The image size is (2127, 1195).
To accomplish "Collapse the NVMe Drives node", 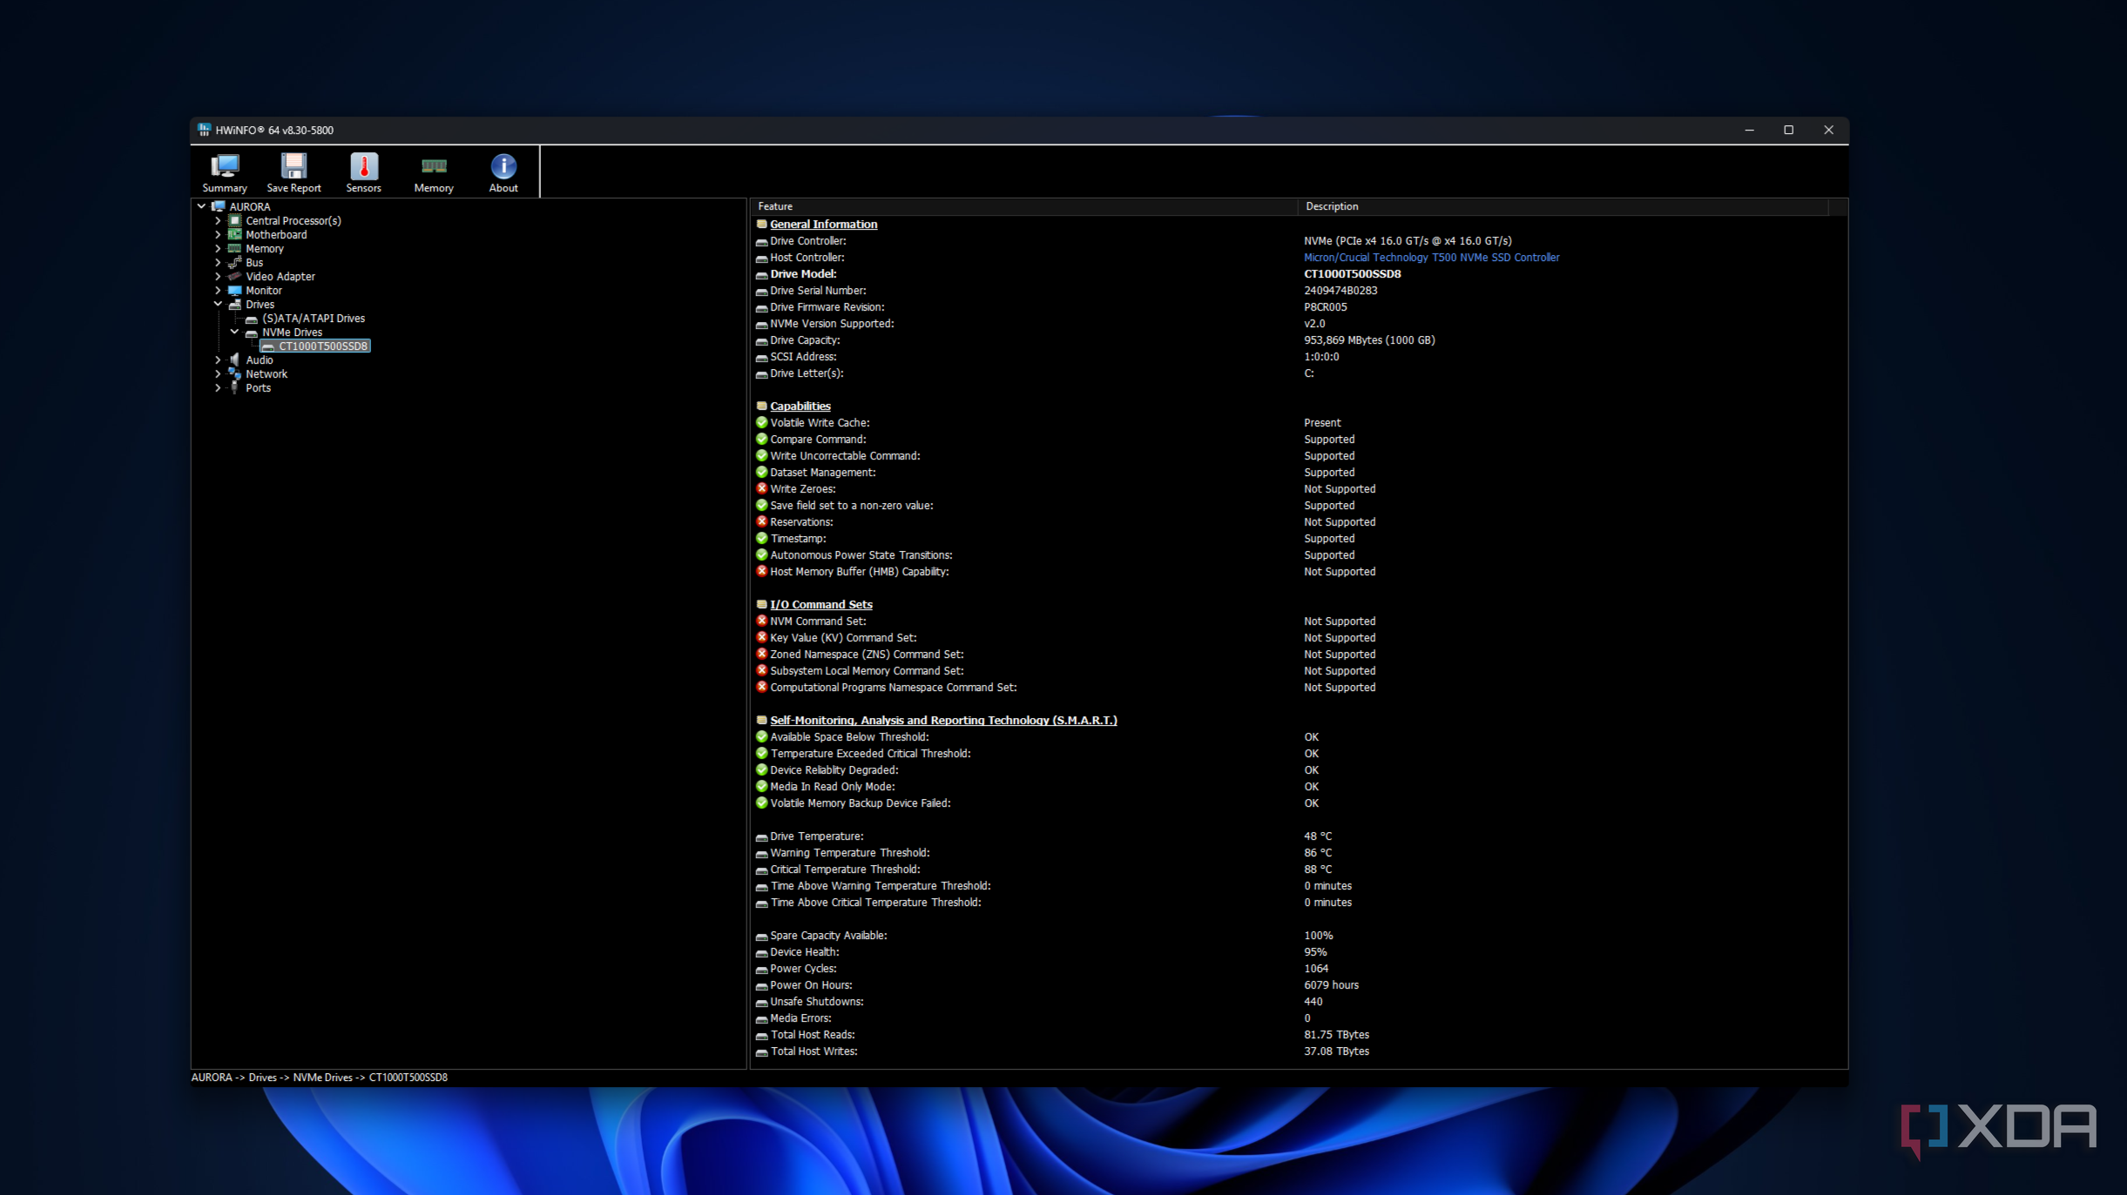I will (234, 332).
